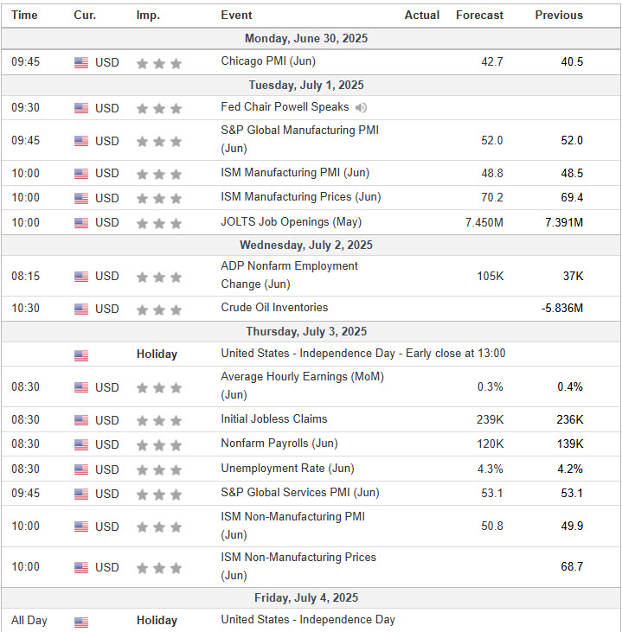The height and width of the screenshot is (632, 622).
Task: Click the importance stars for JOLTS Job Openings
Action: (x=159, y=223)
